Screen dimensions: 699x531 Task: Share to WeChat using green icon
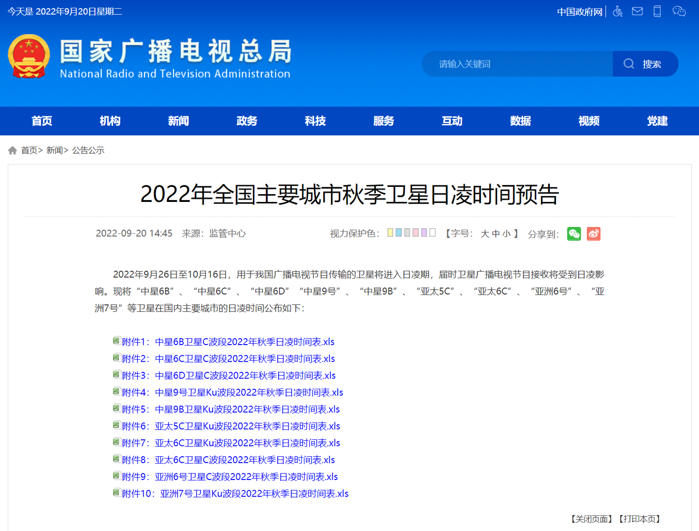point(574,234)
